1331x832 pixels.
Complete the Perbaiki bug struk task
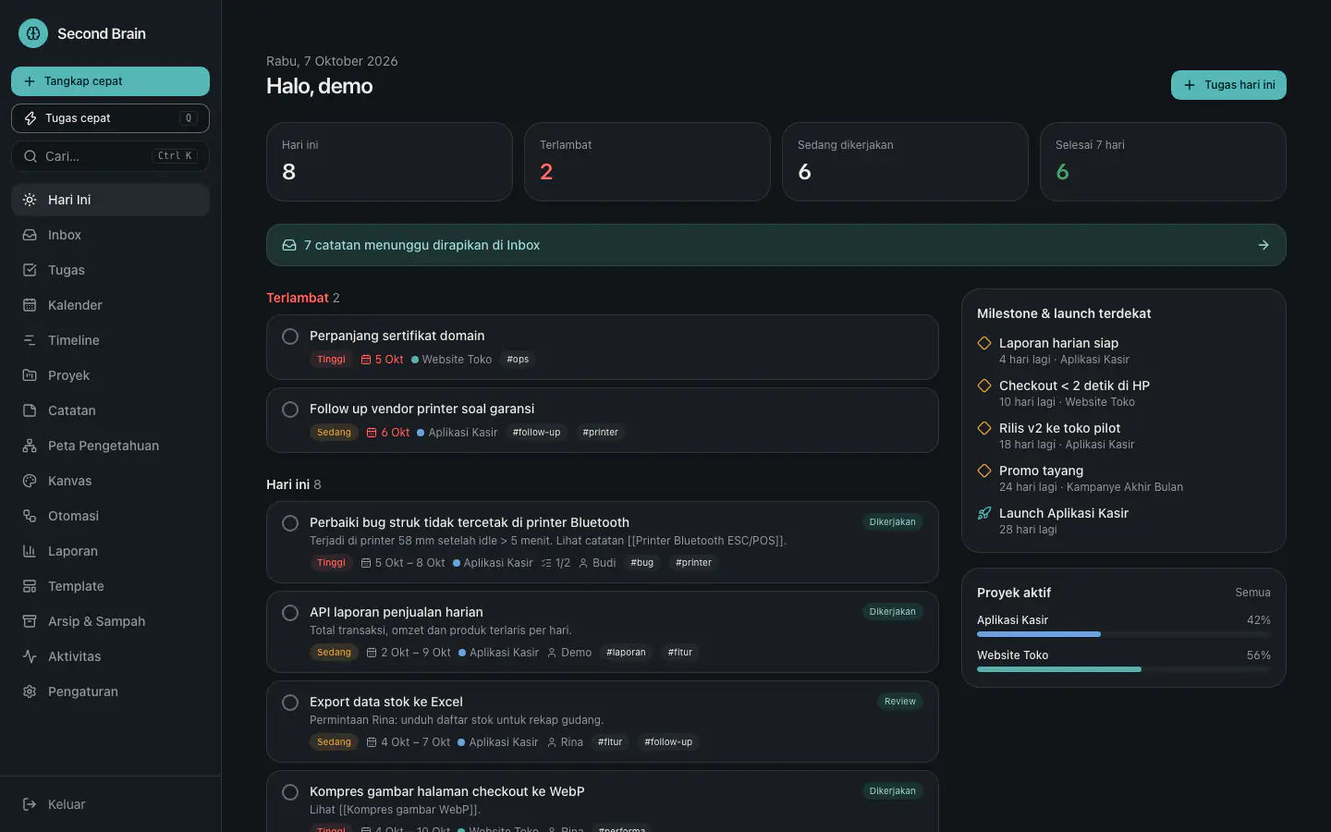point(290,523)
